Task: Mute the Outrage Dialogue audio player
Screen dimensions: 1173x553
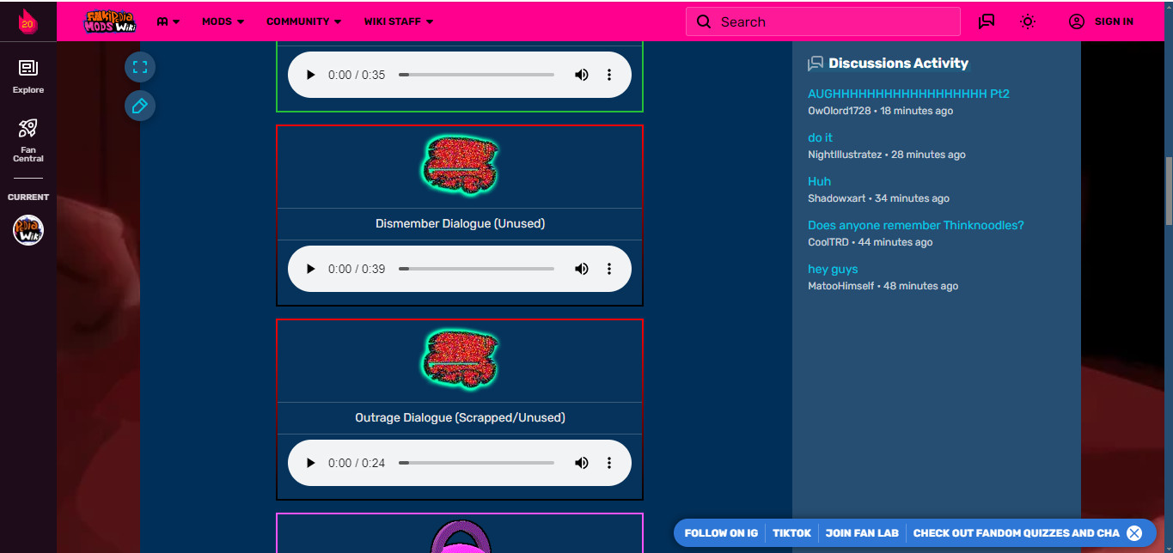Action: (x=582, y=463)
